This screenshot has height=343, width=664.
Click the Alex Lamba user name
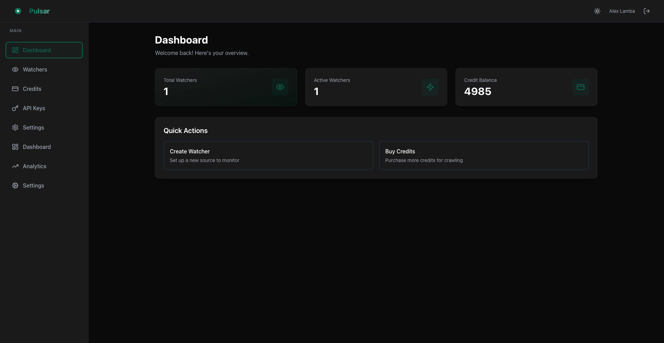point(621,11)
